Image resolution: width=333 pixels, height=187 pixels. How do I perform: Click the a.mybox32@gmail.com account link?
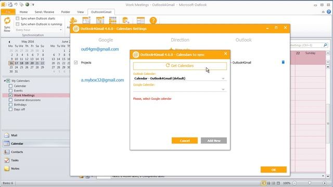(103, 80)
